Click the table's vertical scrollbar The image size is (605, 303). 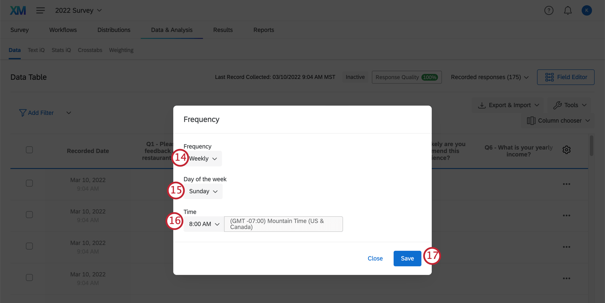click(x=591, y=146)
